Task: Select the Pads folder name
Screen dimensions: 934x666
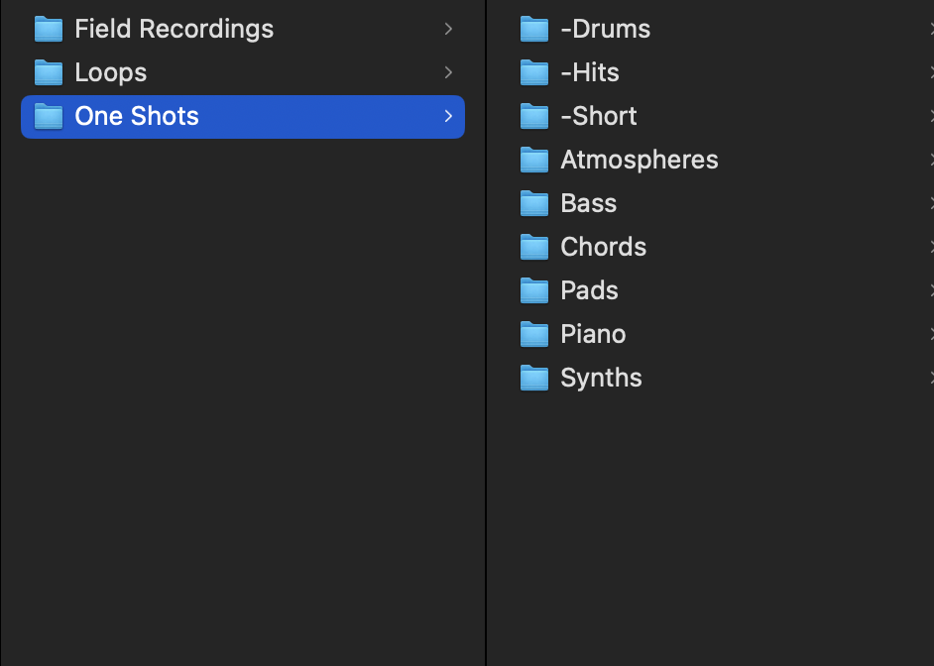Action: 589,290
